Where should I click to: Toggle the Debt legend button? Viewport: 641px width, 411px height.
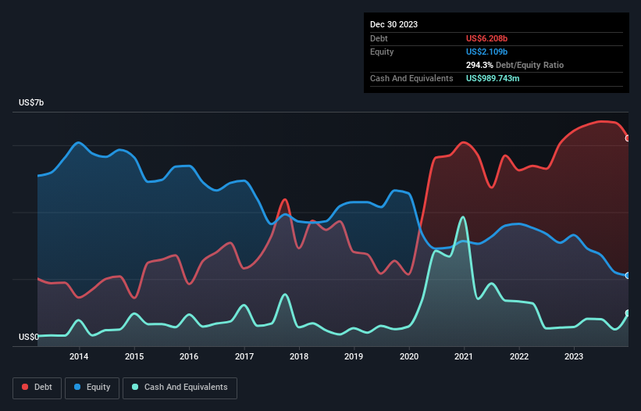(x=37, y=388)
